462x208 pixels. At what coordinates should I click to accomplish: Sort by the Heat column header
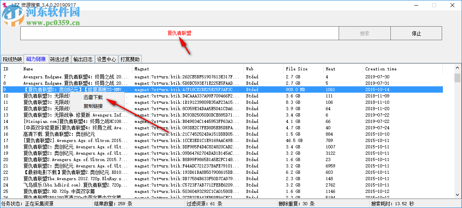pos(343,69)
